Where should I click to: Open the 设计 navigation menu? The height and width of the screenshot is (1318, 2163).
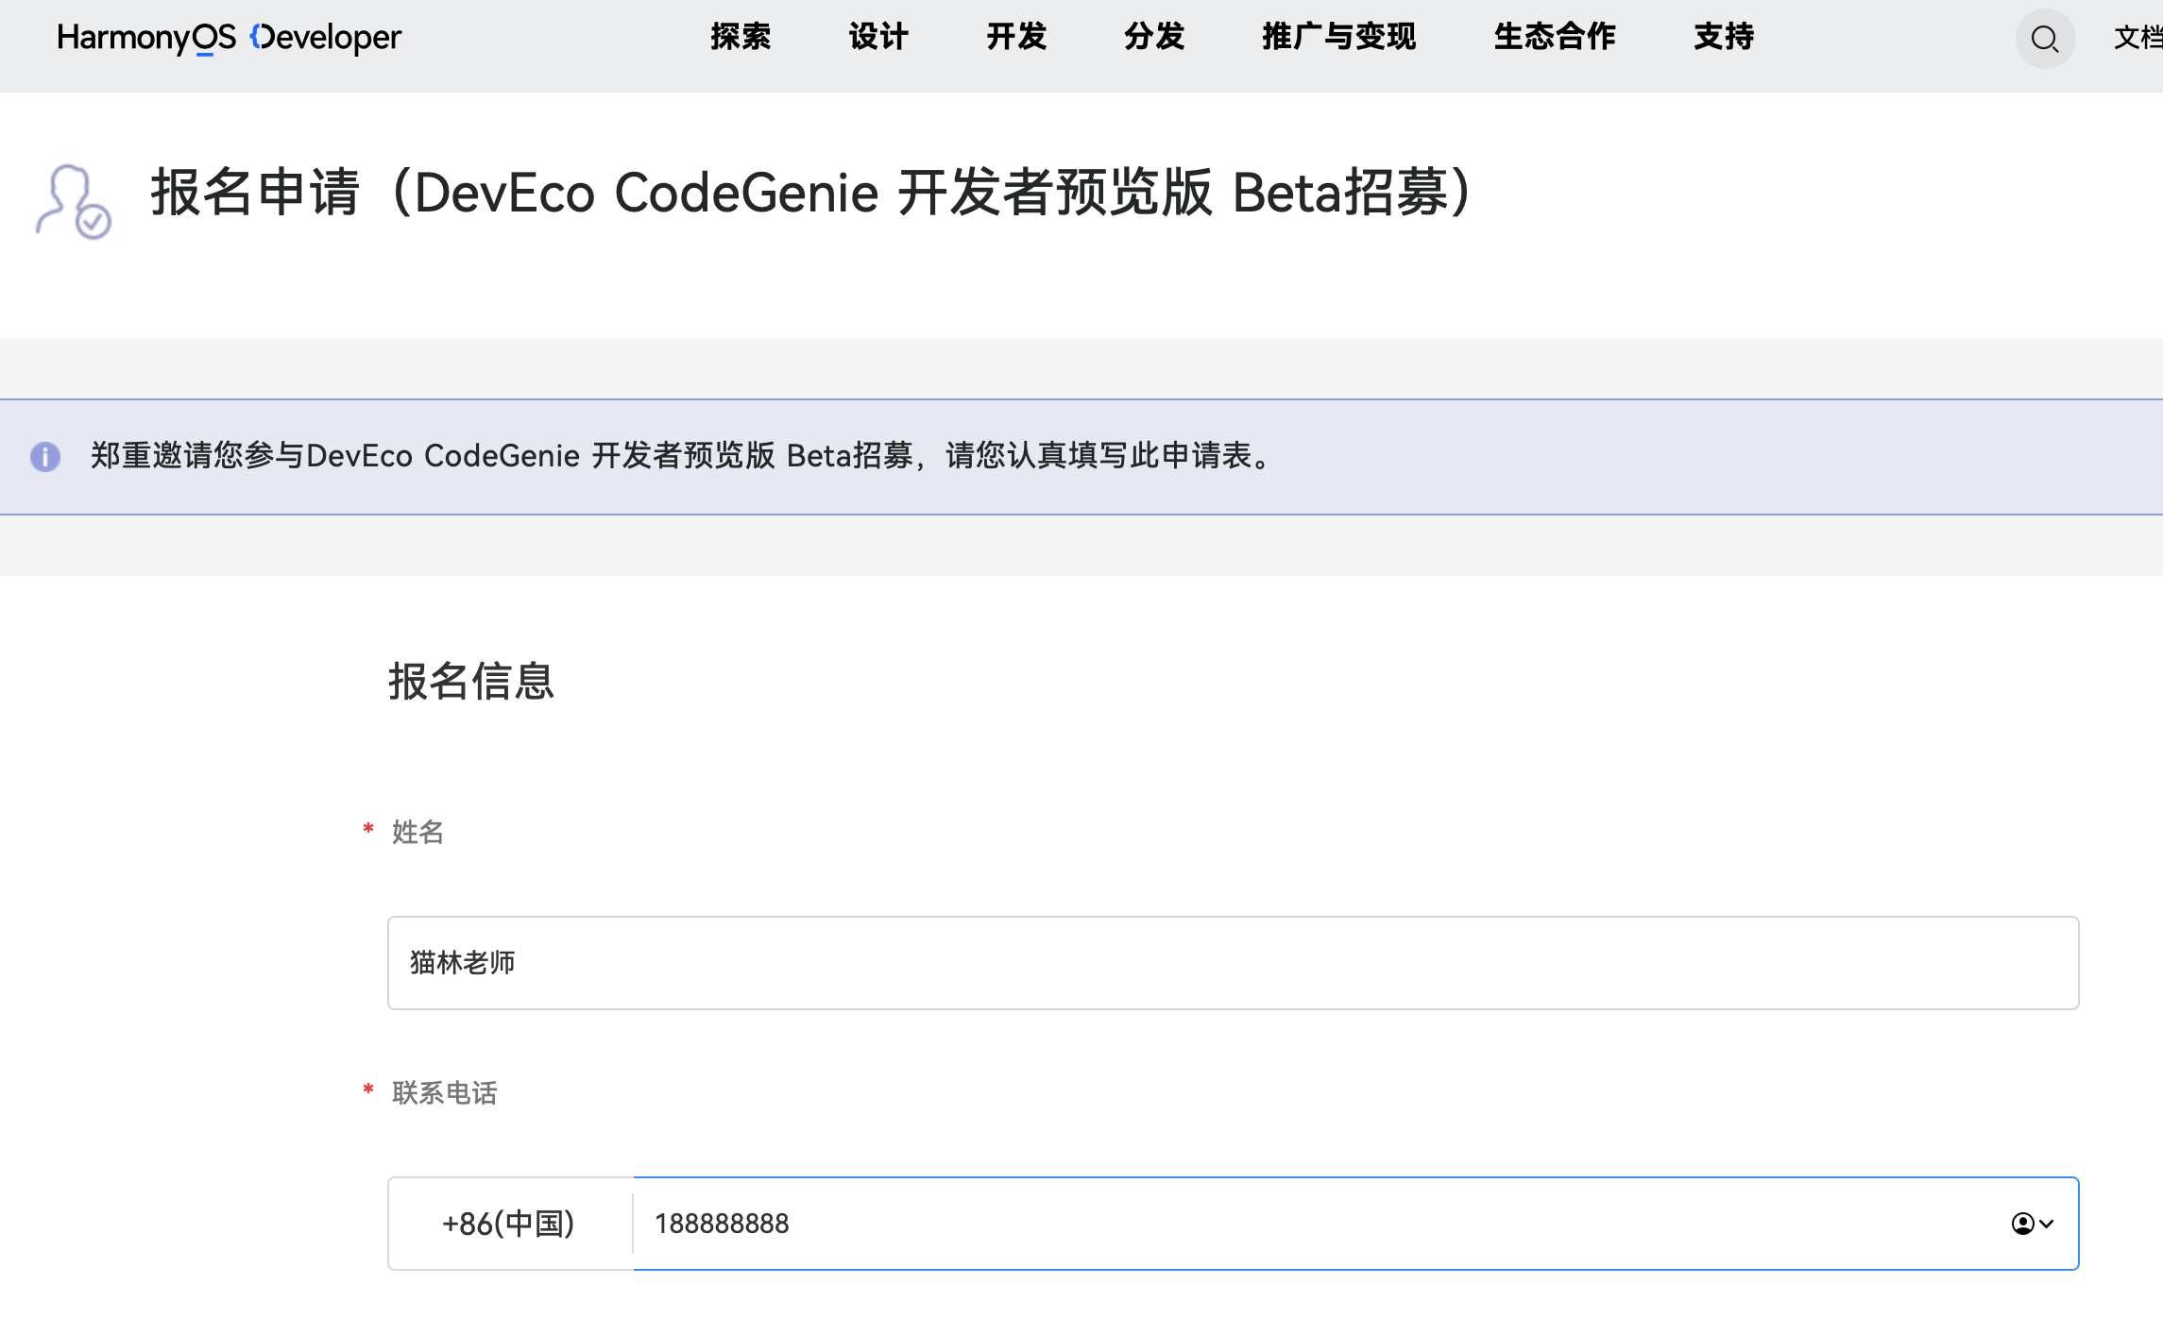[x=877, y=38]
